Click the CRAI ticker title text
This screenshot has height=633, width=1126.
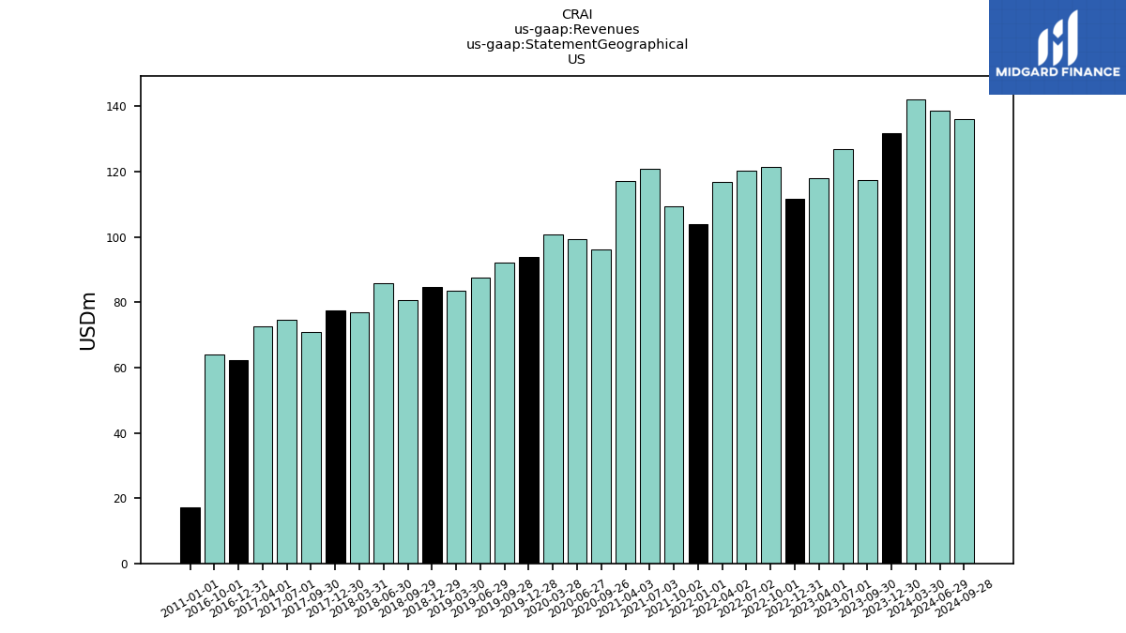coord(577,15)
